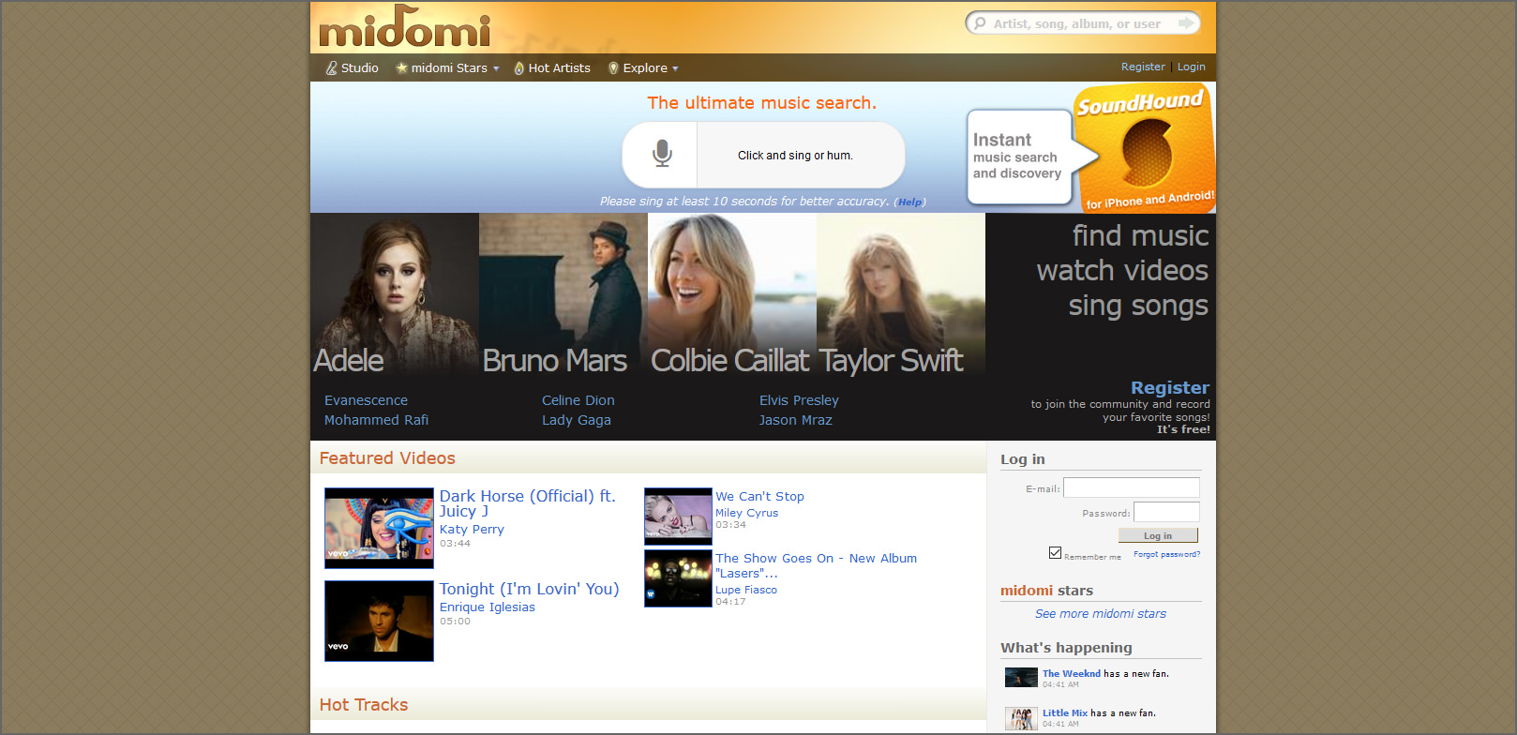The image size is (1517, 735).
Task: Click Login link in top bar
Action: pyautogui.click(x=1192, y=67)
